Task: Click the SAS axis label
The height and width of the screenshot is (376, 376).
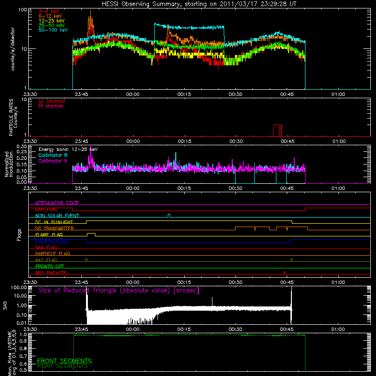Action: [x=5, y=305]
